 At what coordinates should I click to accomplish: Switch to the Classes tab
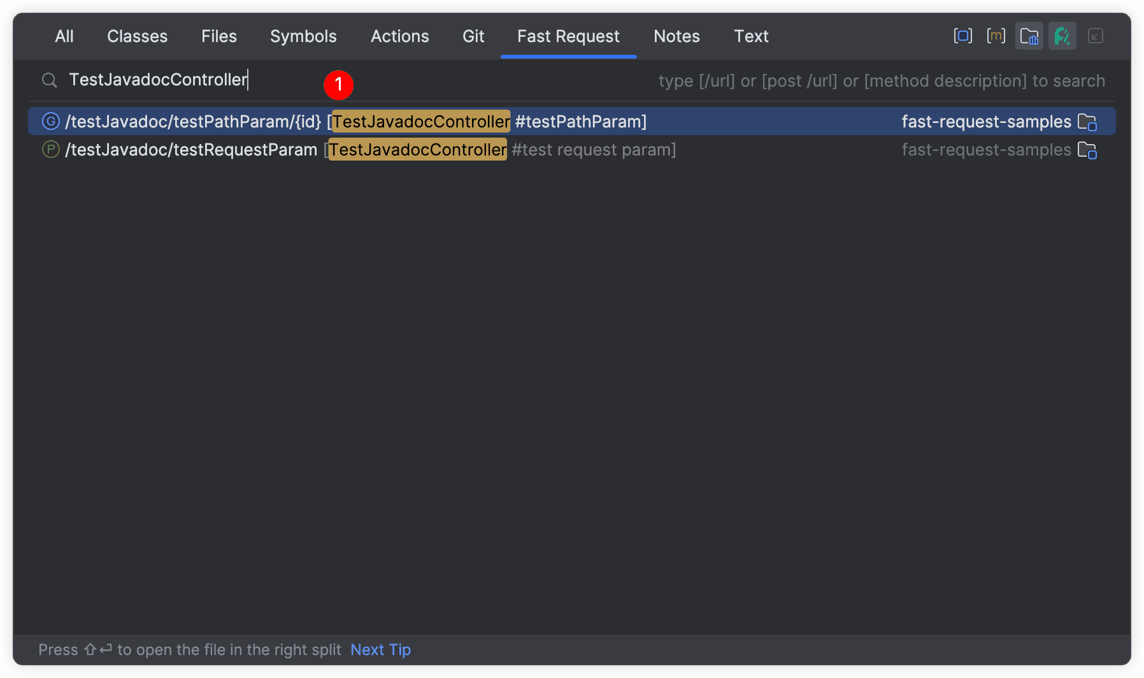click(137, 36)
